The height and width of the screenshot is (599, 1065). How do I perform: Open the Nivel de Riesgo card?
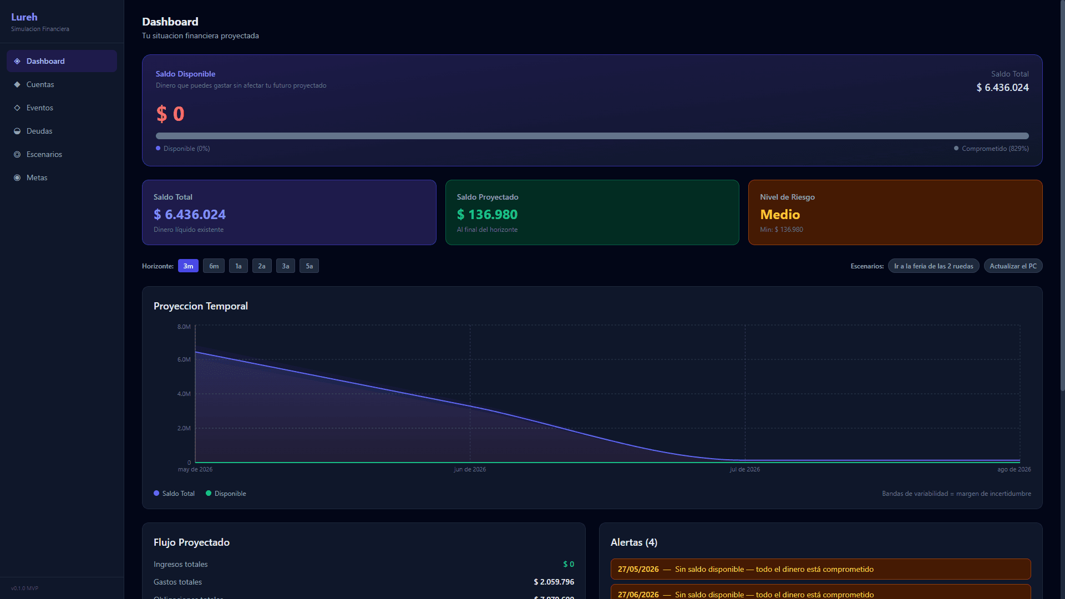tap(895, 212)
